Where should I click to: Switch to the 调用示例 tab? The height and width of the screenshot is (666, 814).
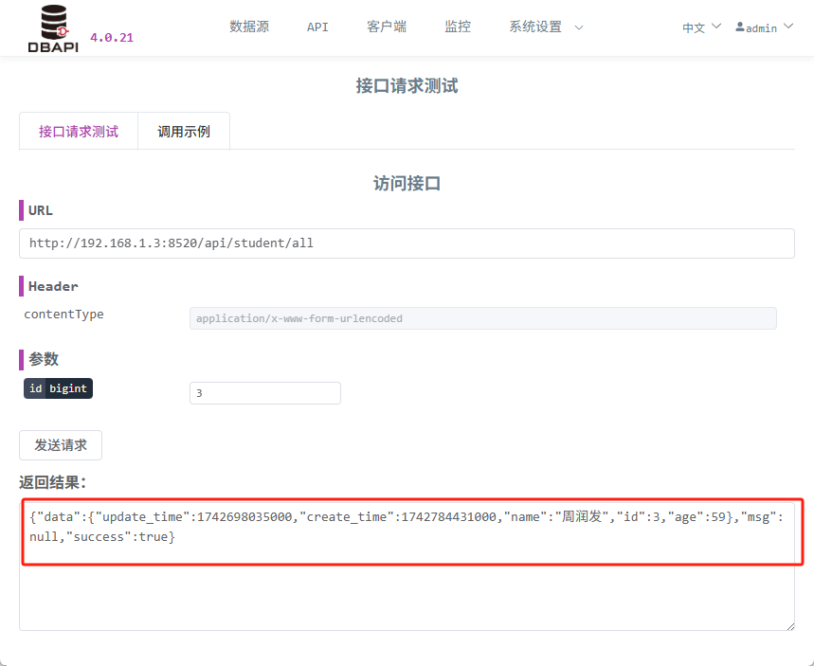(x=184, y=132)
